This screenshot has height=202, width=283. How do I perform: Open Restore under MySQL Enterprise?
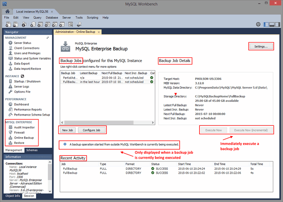click(x=19, y=143)
